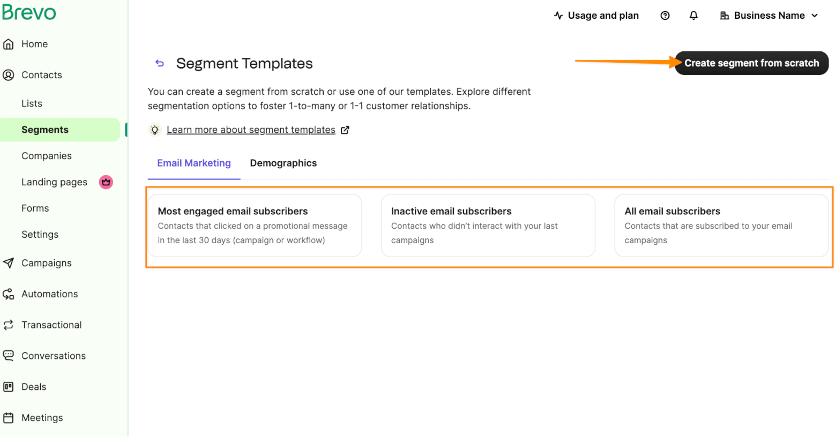This screenshot has height=437, width=836.
Task: Click the Business Name label
Action: pyautogui.click(x=770, y=16)
